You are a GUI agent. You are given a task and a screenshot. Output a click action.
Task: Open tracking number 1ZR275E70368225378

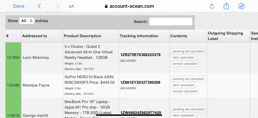[140, 55]
